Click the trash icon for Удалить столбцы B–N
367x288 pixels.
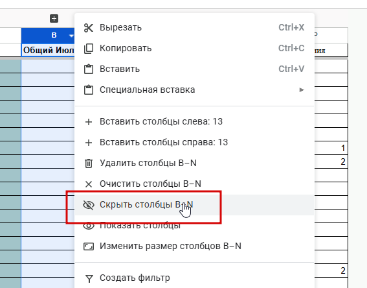tap(89, 163)
